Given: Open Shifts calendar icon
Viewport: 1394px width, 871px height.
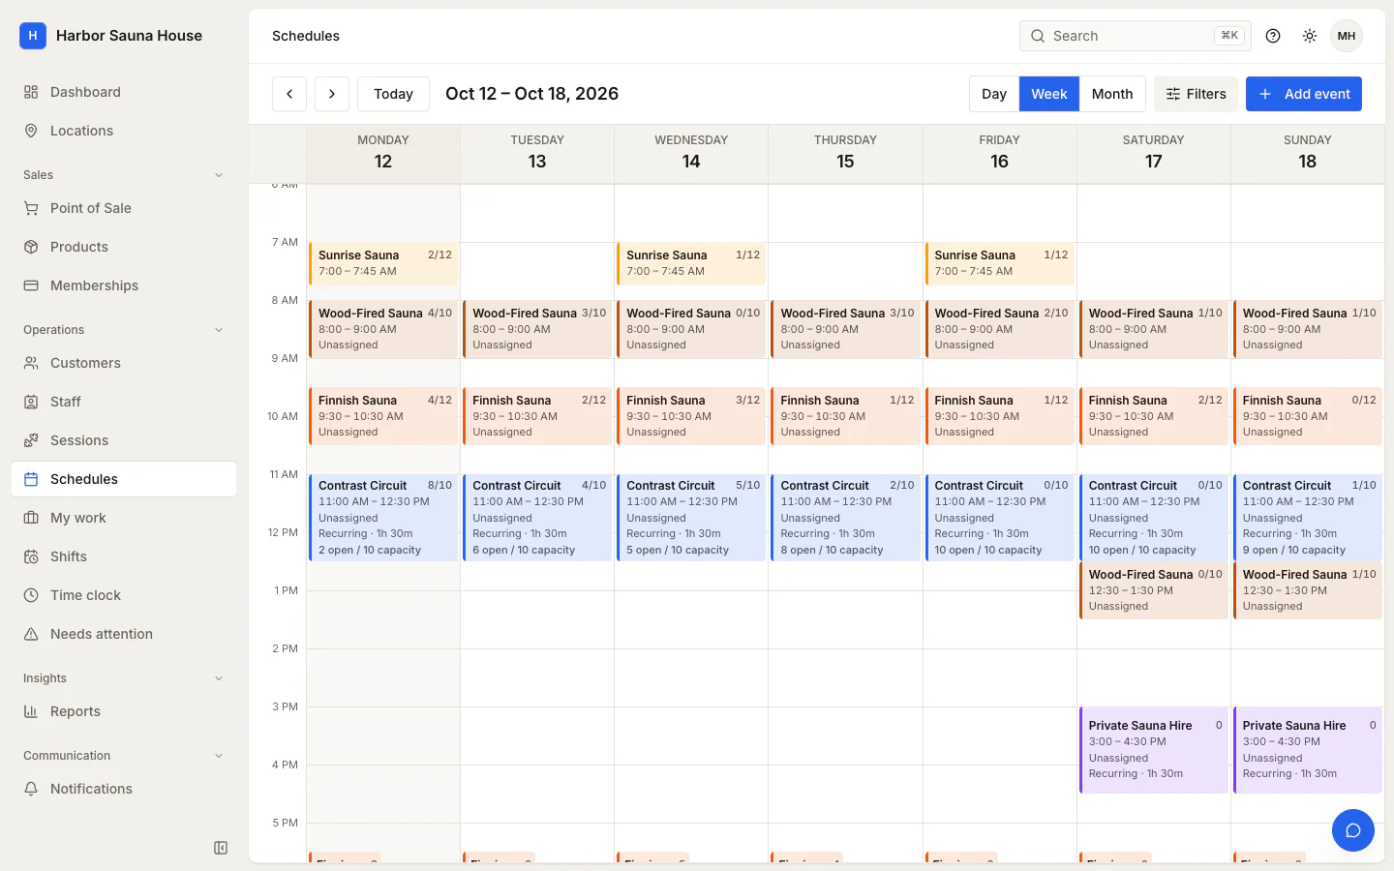Looking at the screenshot, I should pyautogui.click(x=31, y=556).
